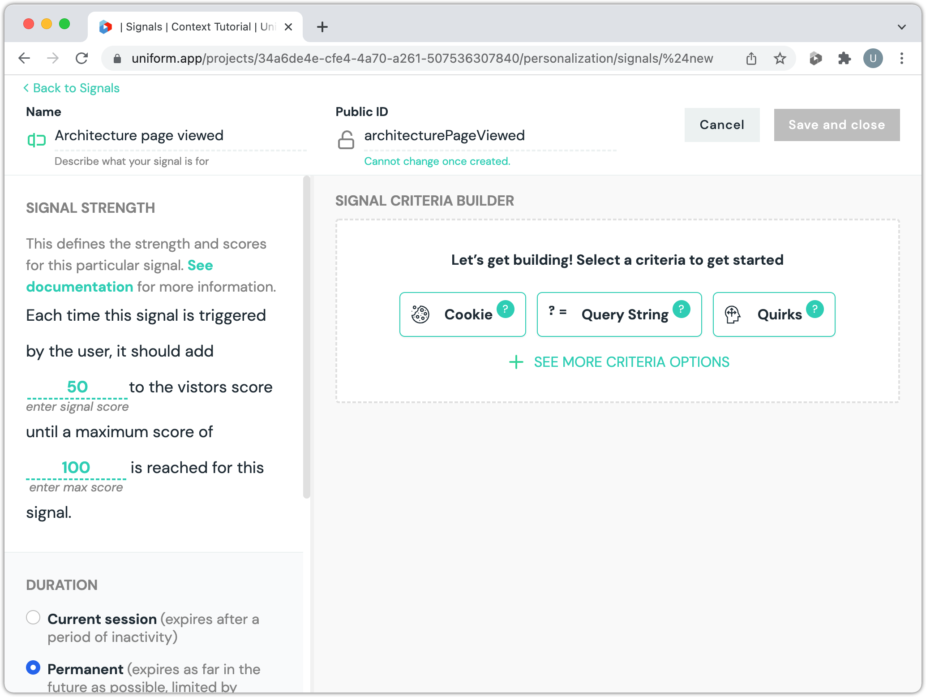Screen dimensions: 926x697
Task: Click the share page icon in address bar
Action: [x=751, y=58]
